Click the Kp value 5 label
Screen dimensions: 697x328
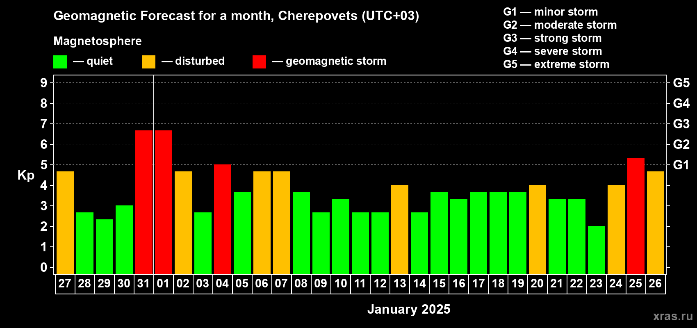click(44, 165)
